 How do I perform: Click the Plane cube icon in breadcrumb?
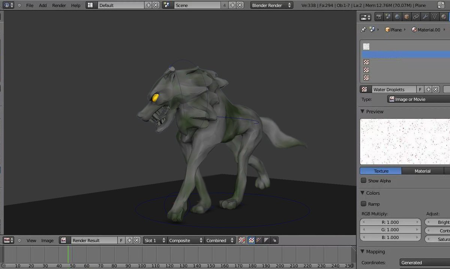coord(388,30)
